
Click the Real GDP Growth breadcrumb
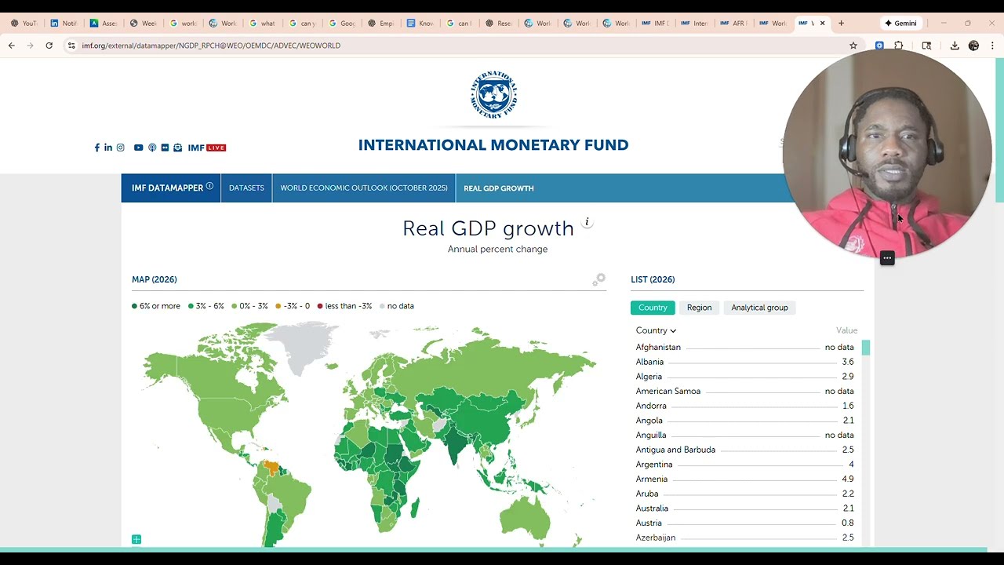[499, 188]
